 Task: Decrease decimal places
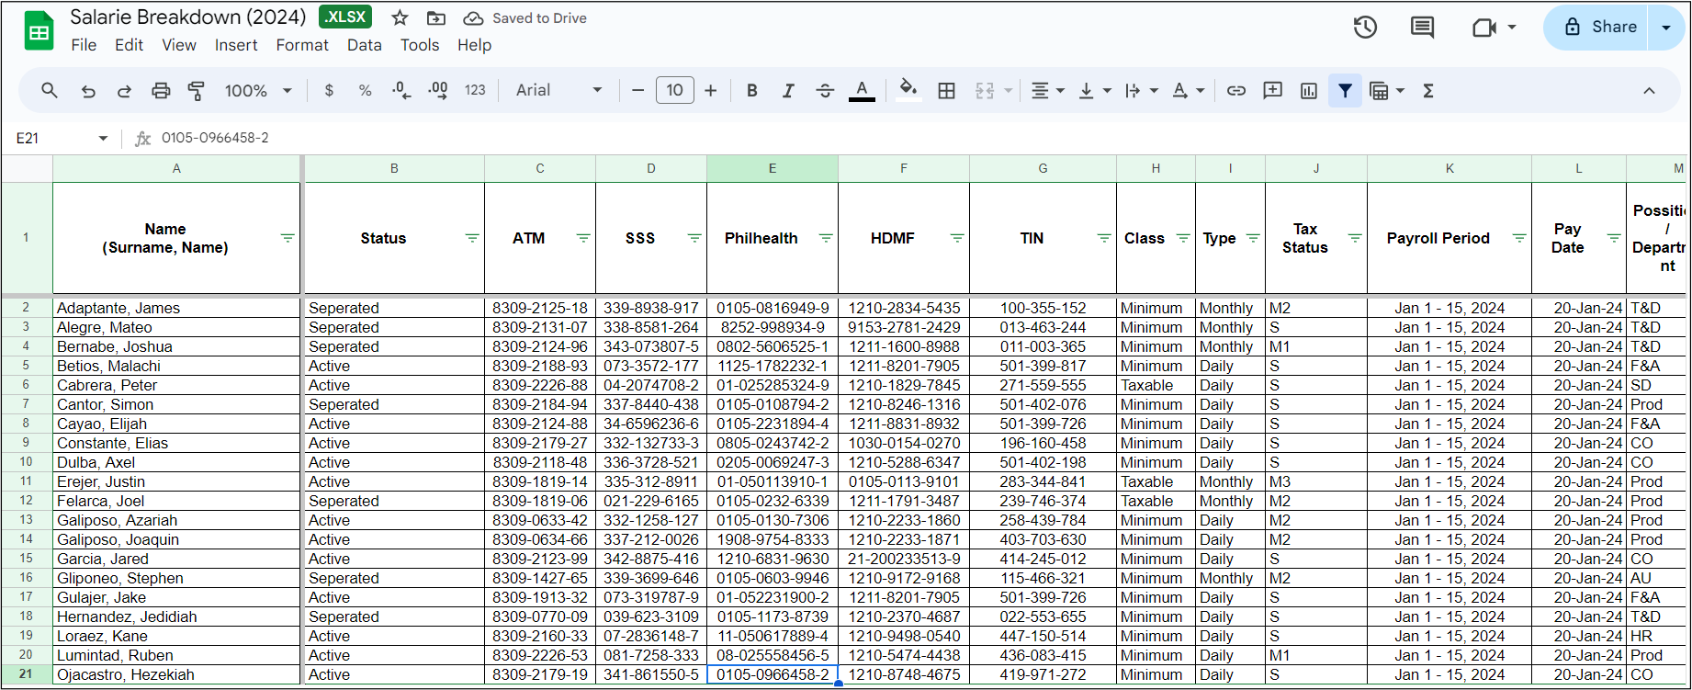point(401,90)
